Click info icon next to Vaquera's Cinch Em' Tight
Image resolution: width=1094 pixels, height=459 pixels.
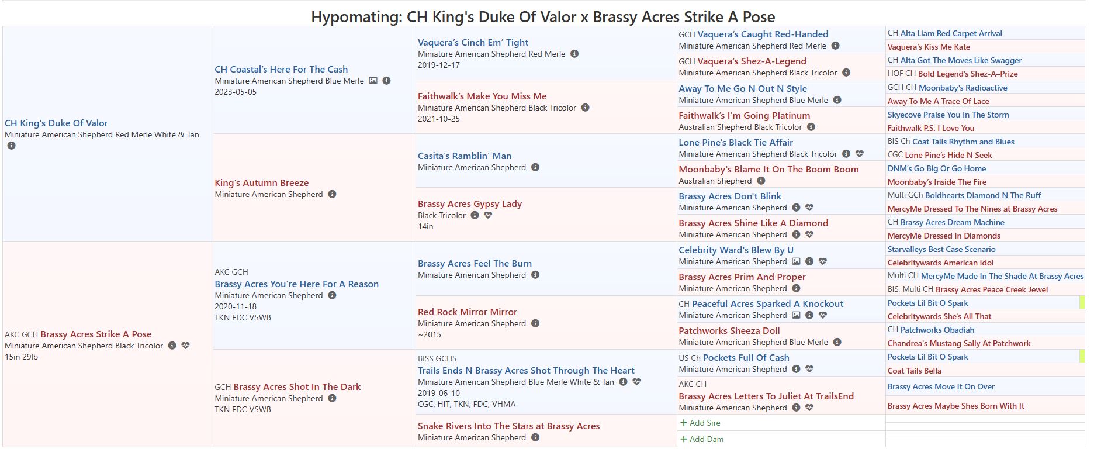pyautogui.click(x=574, y=54)
